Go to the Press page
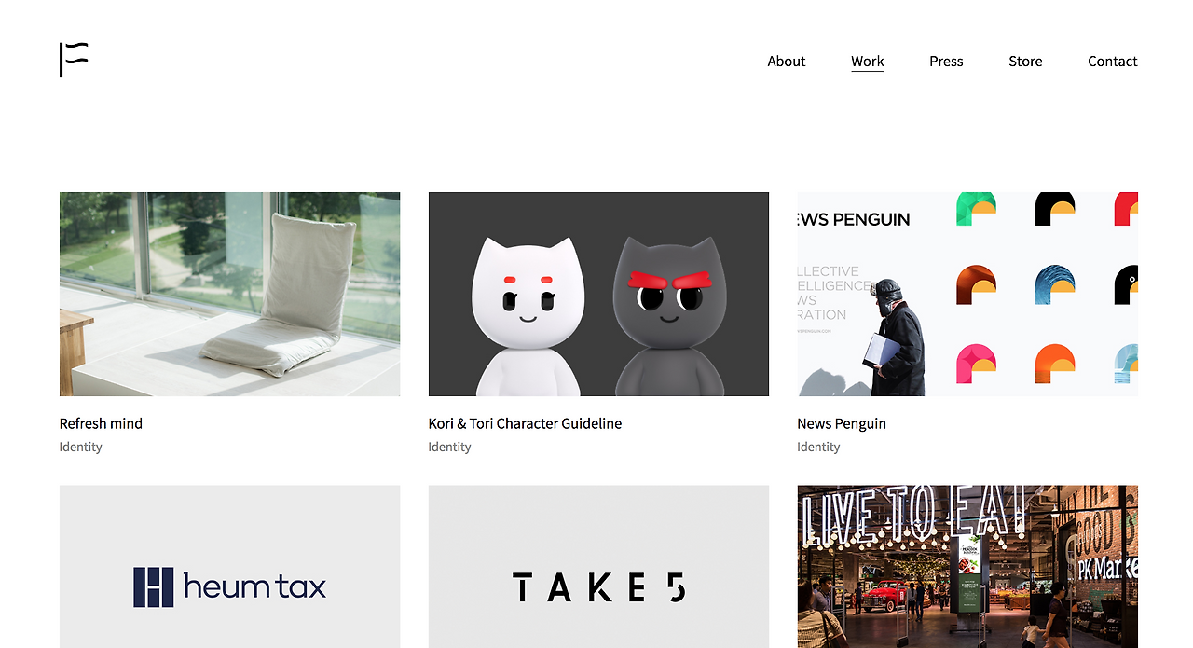Image resolution: width=1193 pixels, height=648 pixels. click(x=946, y=62)
